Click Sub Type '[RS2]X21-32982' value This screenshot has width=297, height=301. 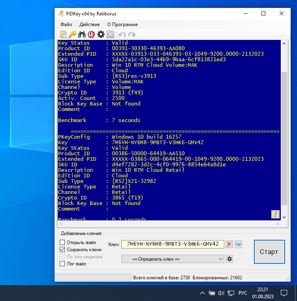tap(134, 181)
